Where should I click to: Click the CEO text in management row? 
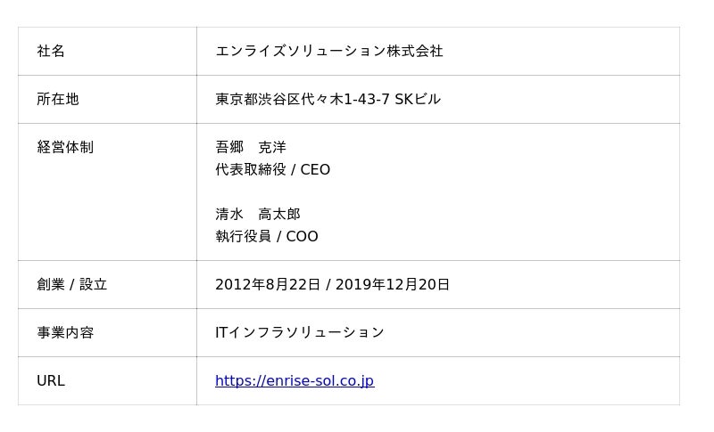point(315,169)
